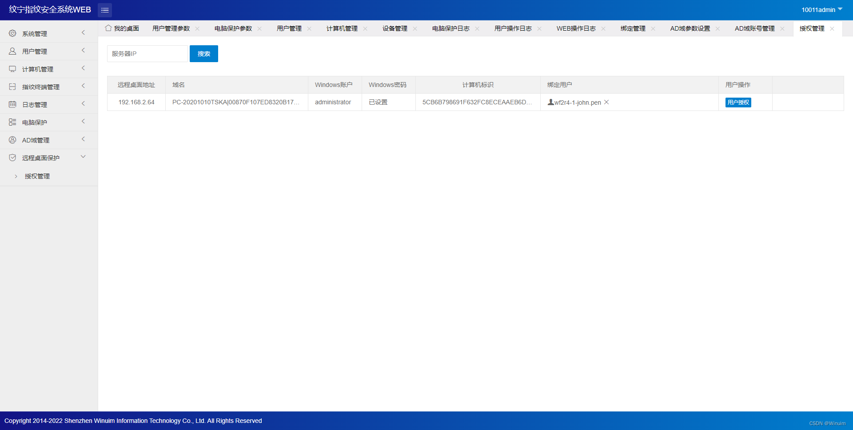Screen dimensions: 853x430
Task: Remove bound user wf2r4-1-john.pen with X icon
Action: (606, 102)
